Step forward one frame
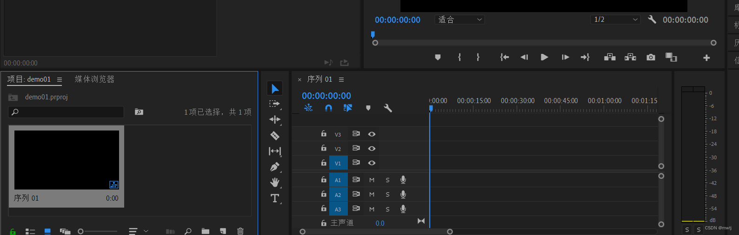This screenshot has width=739, height=235. pos(566,57)
